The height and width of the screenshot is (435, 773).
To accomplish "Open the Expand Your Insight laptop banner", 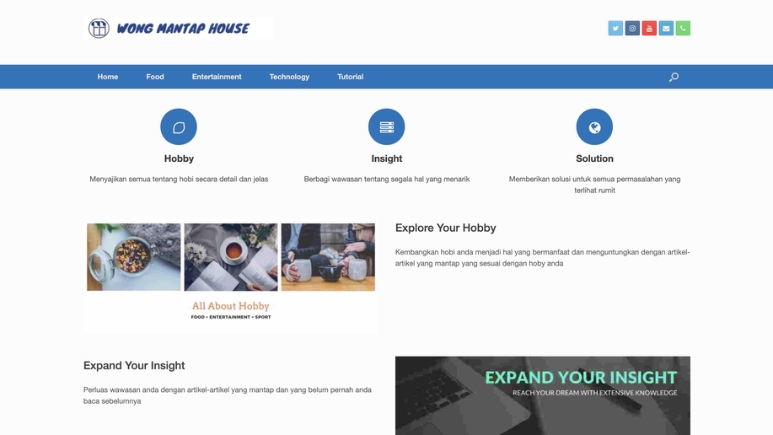I will [x=543, y=395].
